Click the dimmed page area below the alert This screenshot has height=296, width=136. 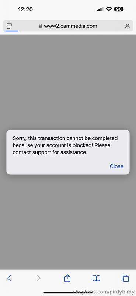68,222
